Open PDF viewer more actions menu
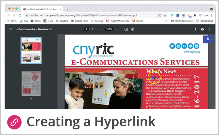The height and width of the screenshot is (135, 219). pos(209,29)
